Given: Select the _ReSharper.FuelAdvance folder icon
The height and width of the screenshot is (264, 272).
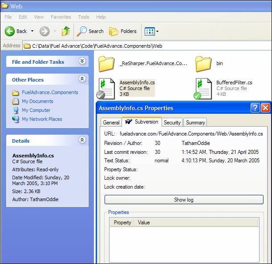Looking at the screenshot, I should tap(106, 64).
